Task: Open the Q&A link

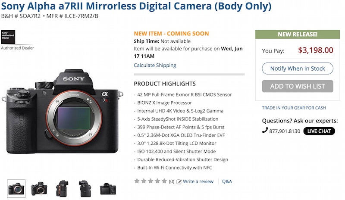Action: coord(227,181)
